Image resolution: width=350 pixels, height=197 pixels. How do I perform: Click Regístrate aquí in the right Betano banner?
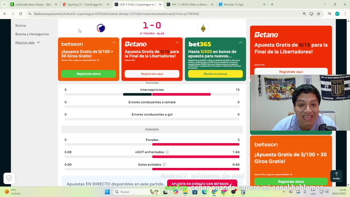point(291,71)
